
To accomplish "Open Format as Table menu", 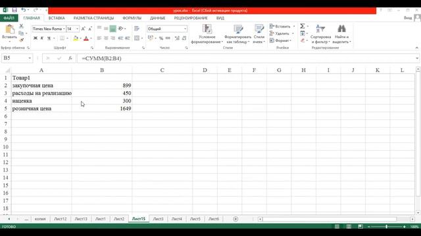I will point(237,34).
